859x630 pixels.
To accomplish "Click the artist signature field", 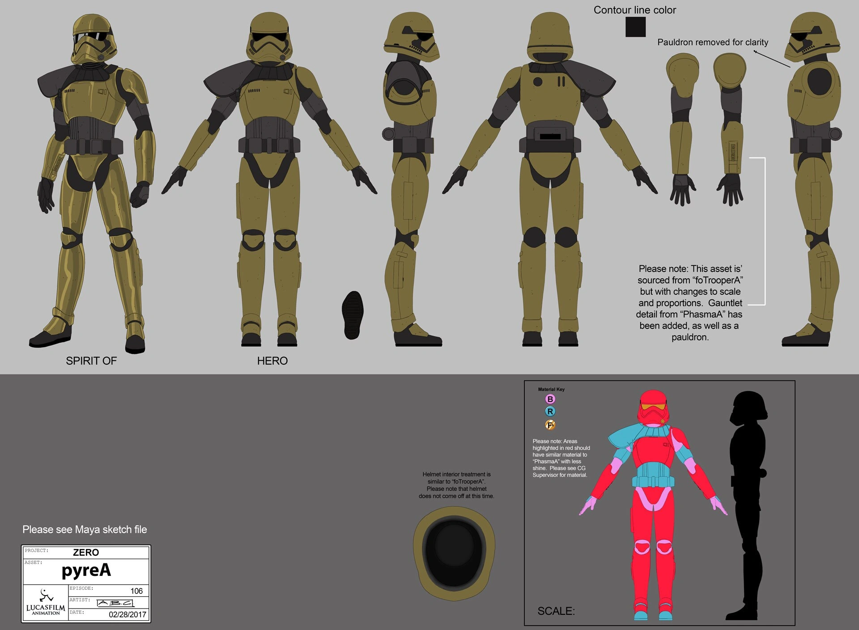I will coord(109,602).
